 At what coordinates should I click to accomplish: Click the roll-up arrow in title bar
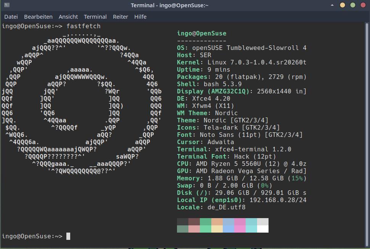click(332, 5)
